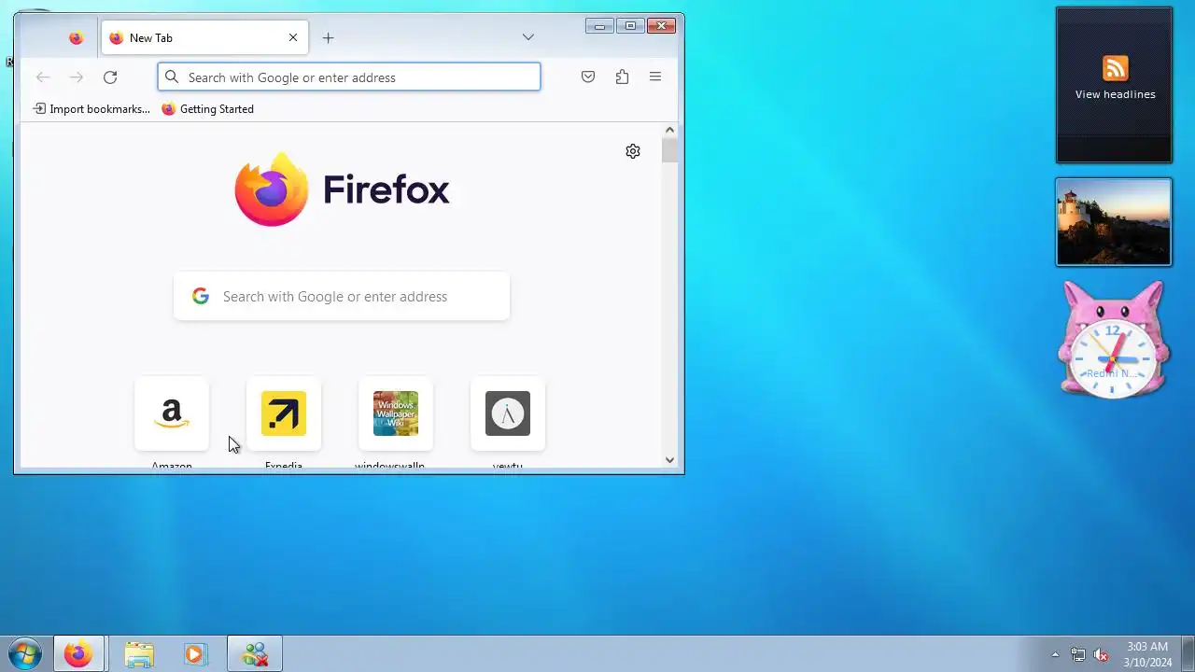Select the New Tab tab

click(204, 38)
